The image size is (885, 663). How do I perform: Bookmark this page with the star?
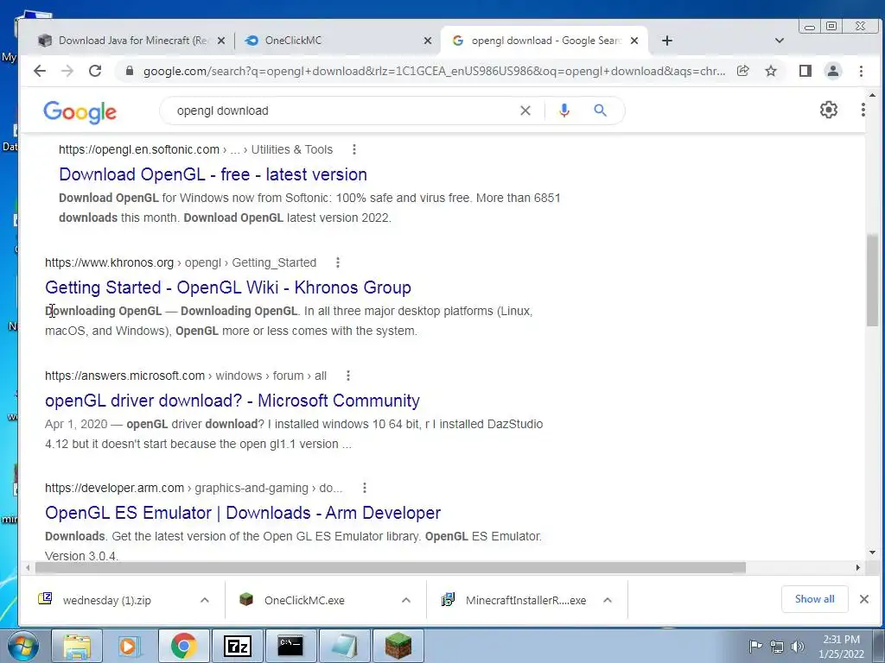coord(771,71)
